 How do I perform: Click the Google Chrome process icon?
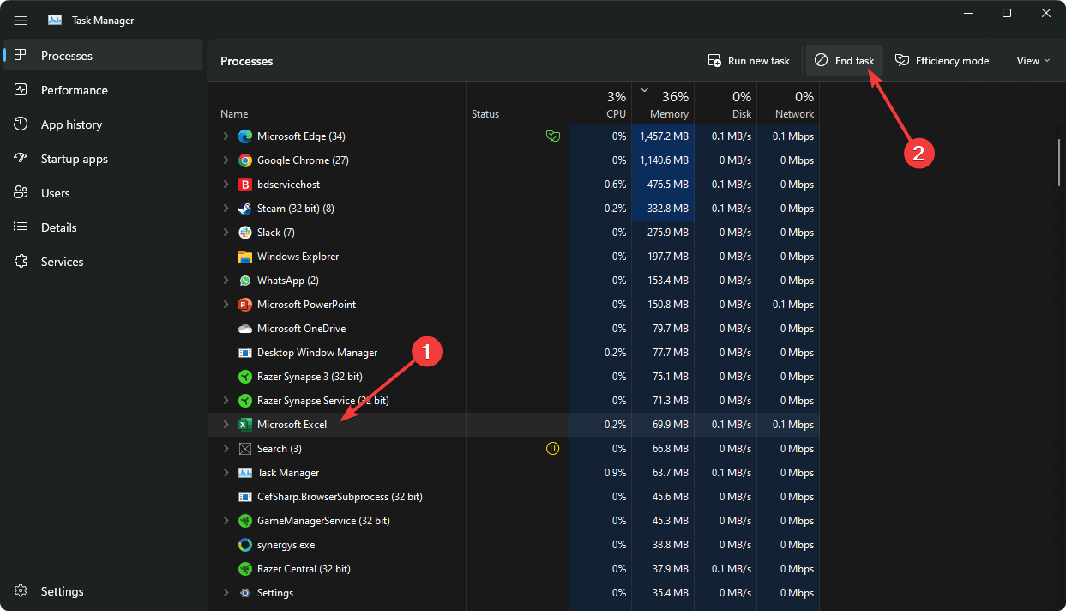tap(244, 160)
